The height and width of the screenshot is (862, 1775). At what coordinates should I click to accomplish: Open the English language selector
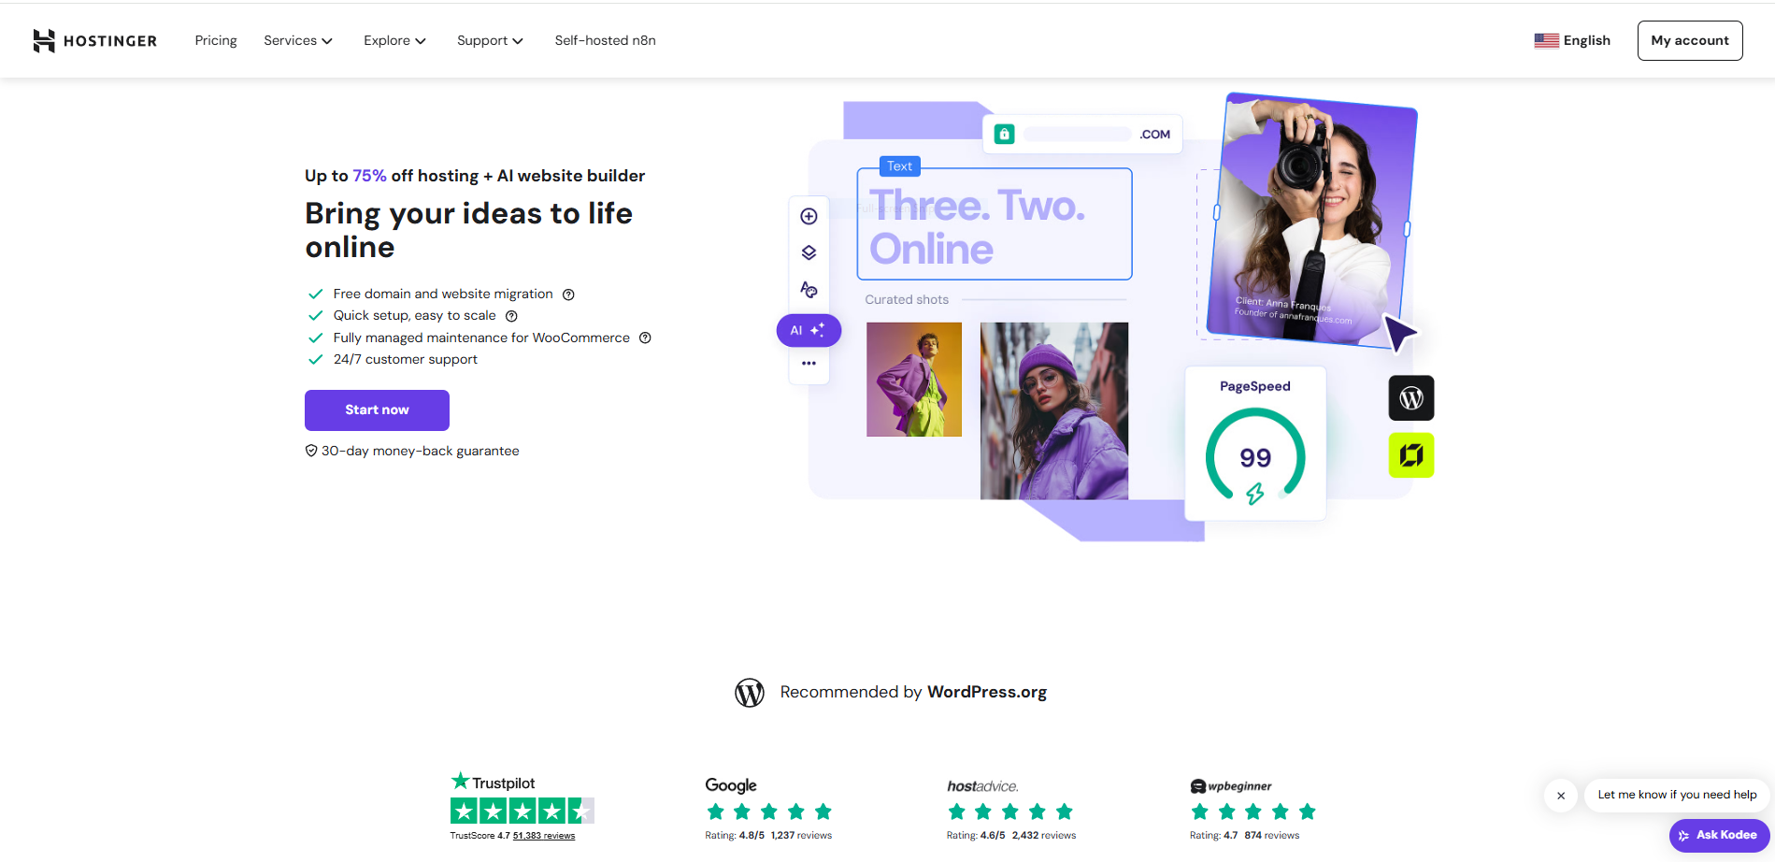point(1572,40)
